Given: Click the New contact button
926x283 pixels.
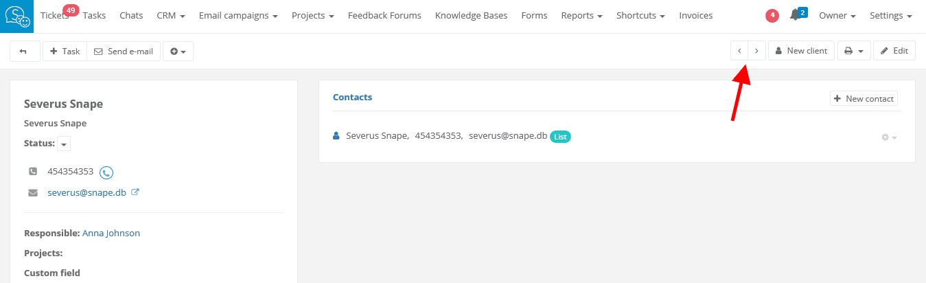Looking at the screenshot, I should pos(864,99).
